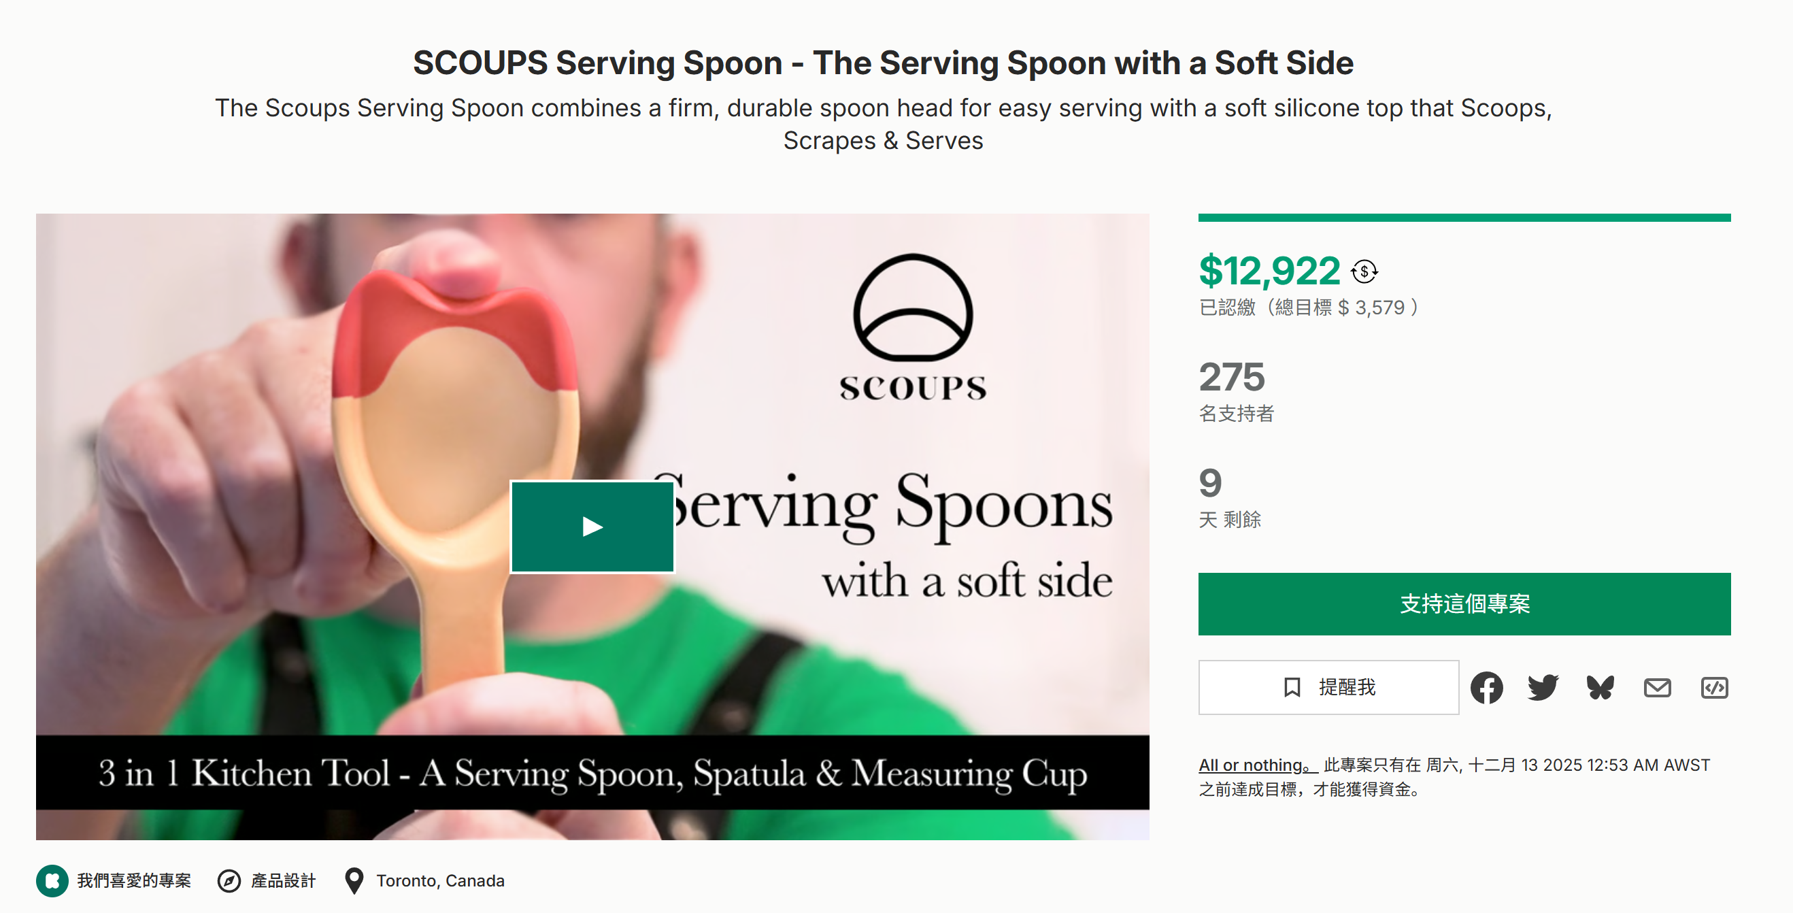Screen dimensions: 1793x913
Task: Click the currency conversion icon
Action: point(1364,271)
